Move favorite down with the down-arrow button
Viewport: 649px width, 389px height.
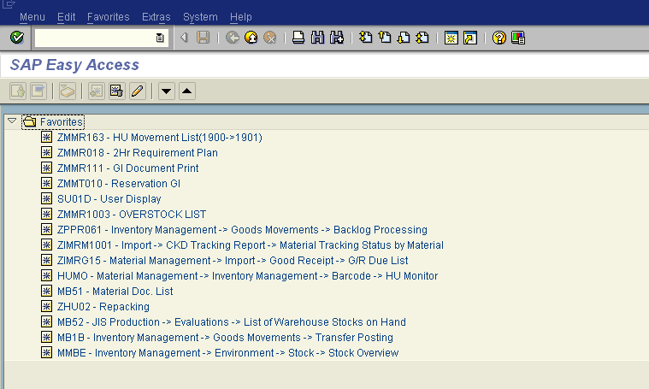click(167, 91)
